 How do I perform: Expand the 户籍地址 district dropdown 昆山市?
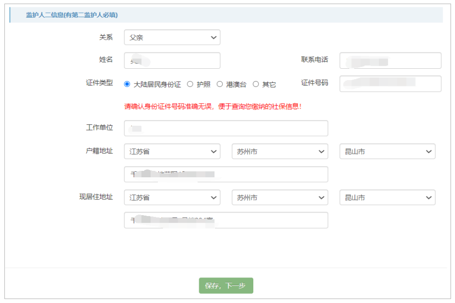click(x=387, y=152)
